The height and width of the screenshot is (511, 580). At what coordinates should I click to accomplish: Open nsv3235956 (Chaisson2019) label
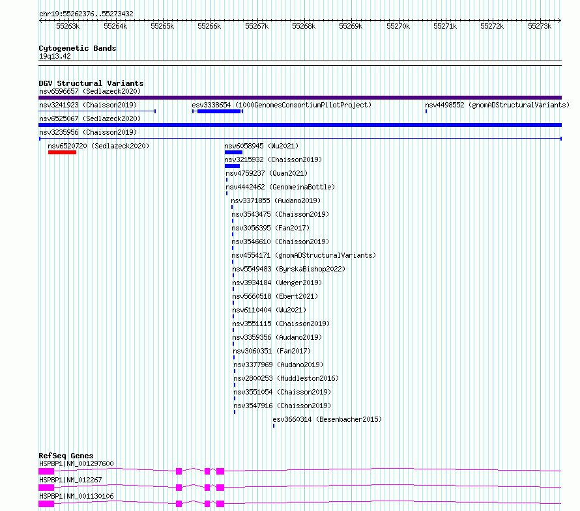point(88,132)
